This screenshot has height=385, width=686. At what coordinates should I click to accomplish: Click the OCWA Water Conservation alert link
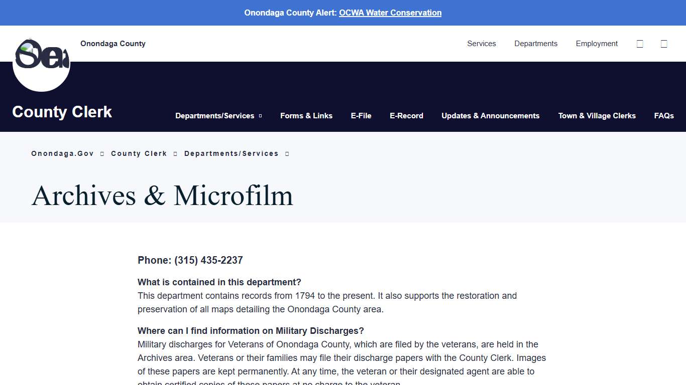[390, 13]
